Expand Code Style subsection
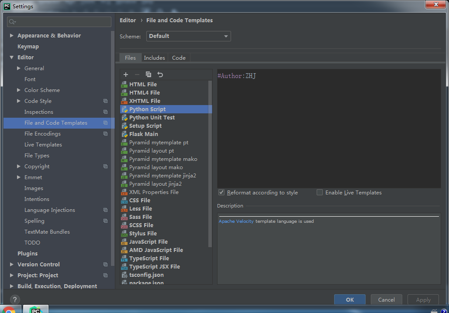The image size is (449, 313). 19,101
